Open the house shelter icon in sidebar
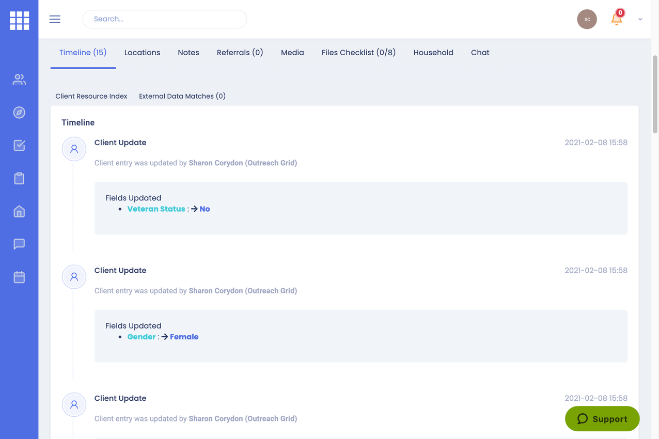 [x=19, y=211]
